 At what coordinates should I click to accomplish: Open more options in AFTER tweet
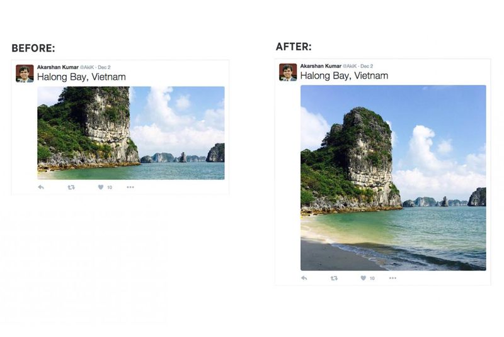coord(392,278)
